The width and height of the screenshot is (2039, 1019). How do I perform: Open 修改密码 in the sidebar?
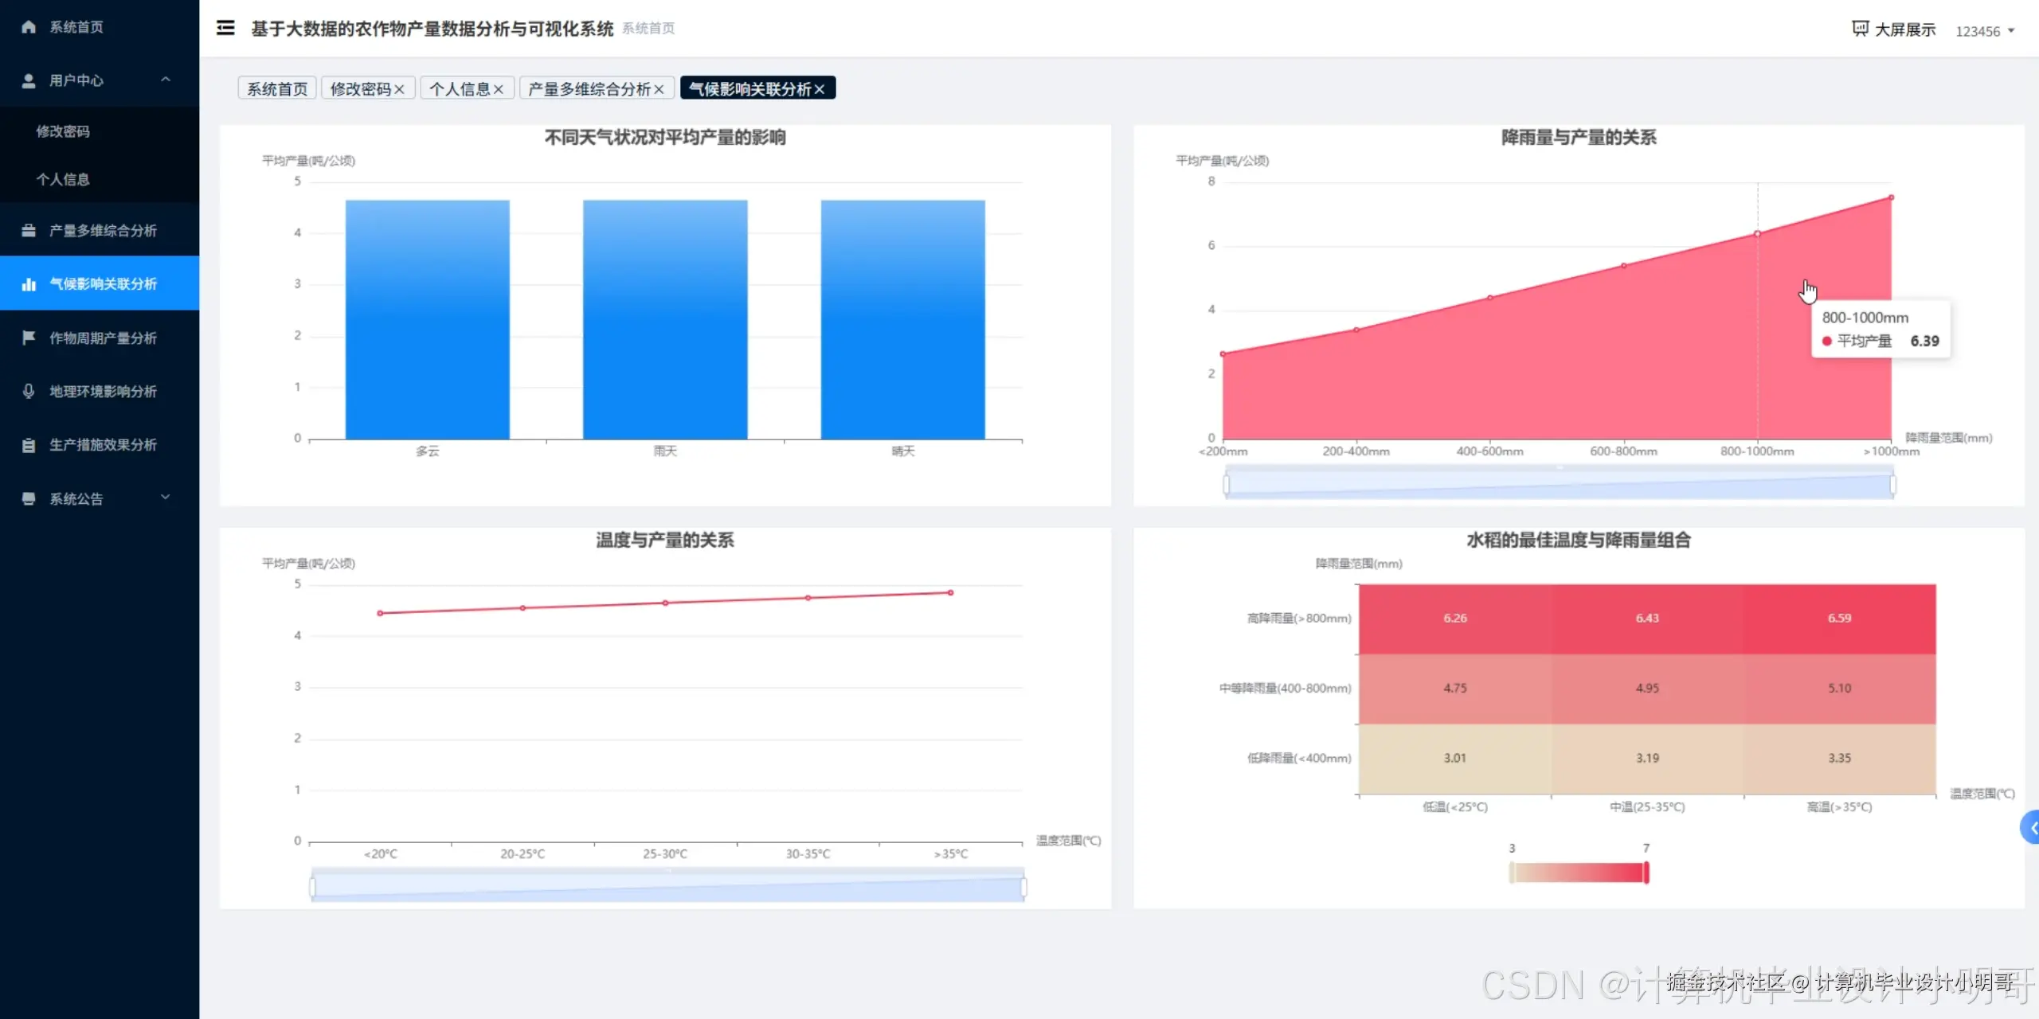tap(63, 131)
